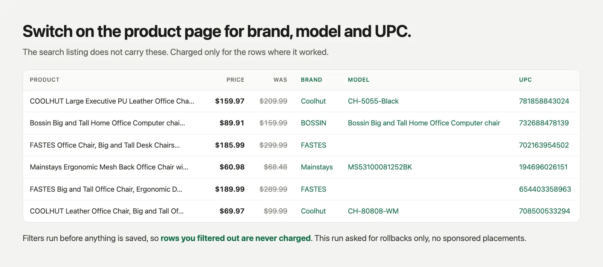Click UPC 732688478139
The image size is (603, 267).
pyautogui.click(x=544, y=123)
